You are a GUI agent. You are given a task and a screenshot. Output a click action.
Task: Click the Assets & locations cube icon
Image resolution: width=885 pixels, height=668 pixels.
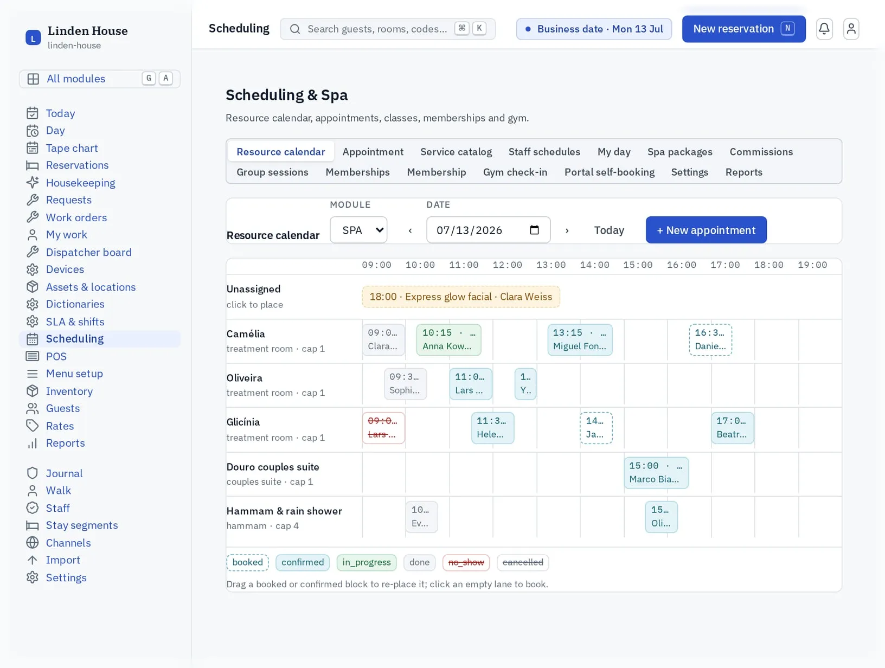[33, 287]
